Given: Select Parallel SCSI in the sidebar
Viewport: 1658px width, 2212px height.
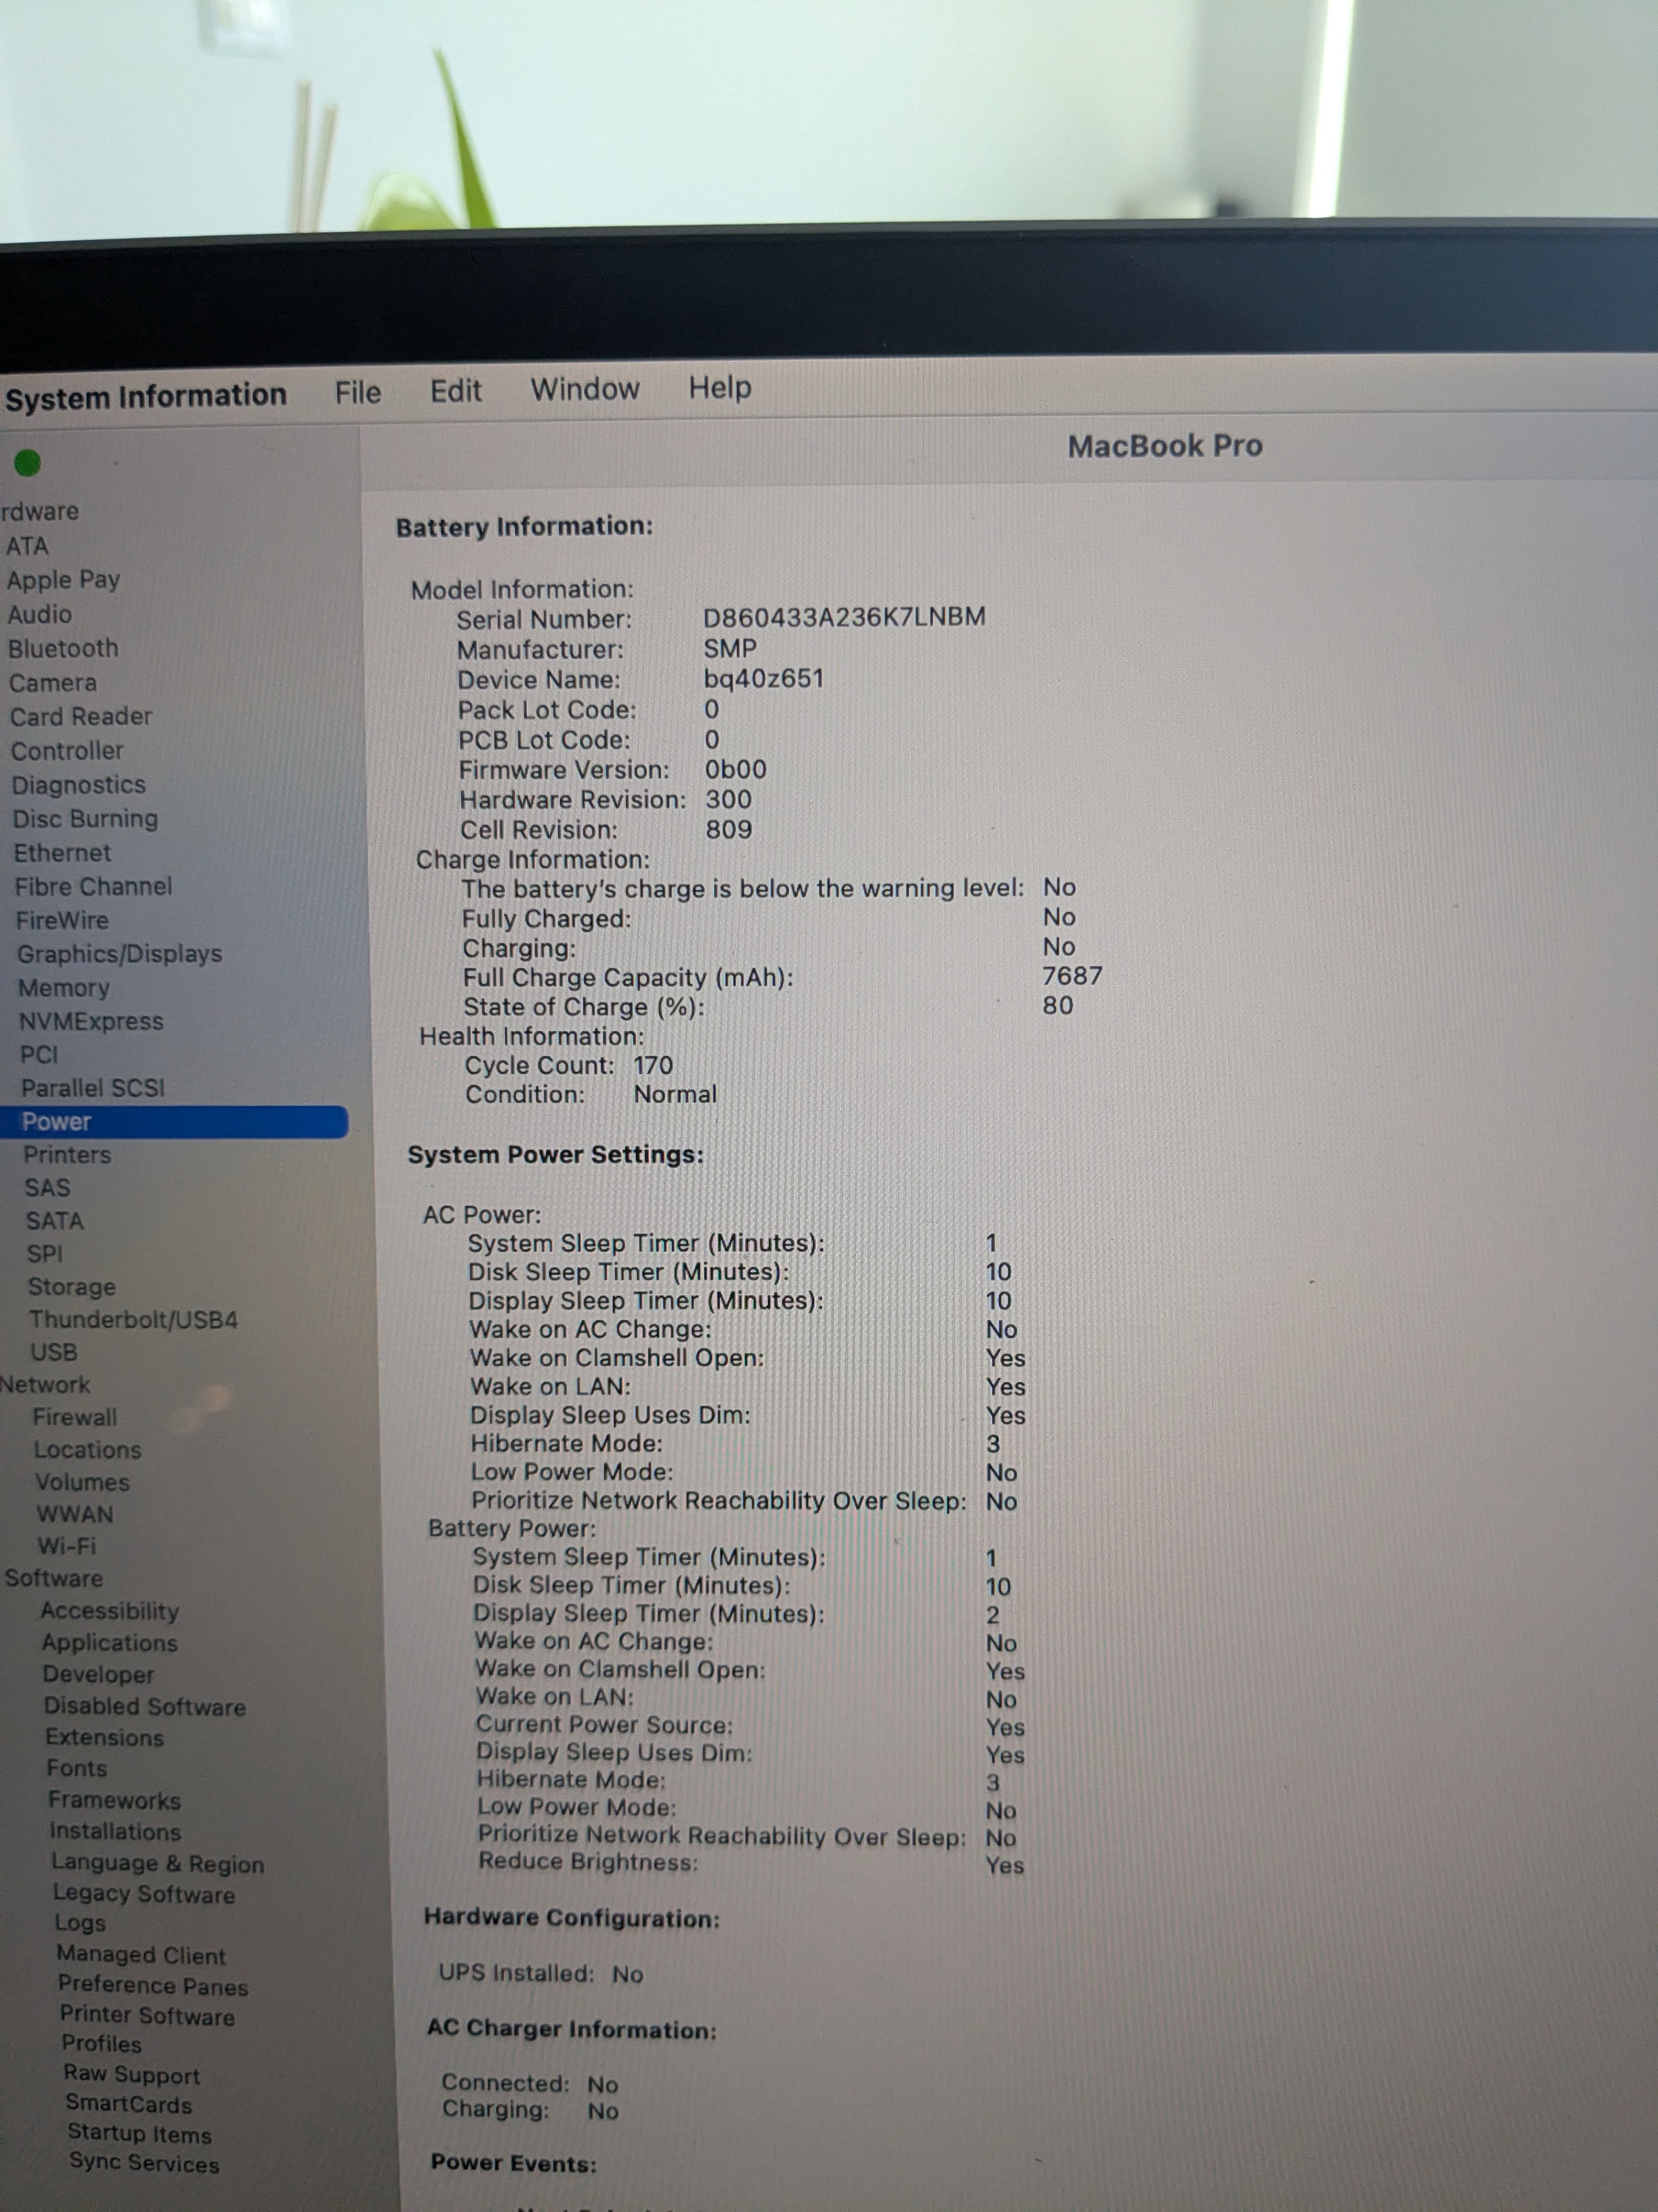Looking at the screenshot, I should click(x=93, y=1088).
